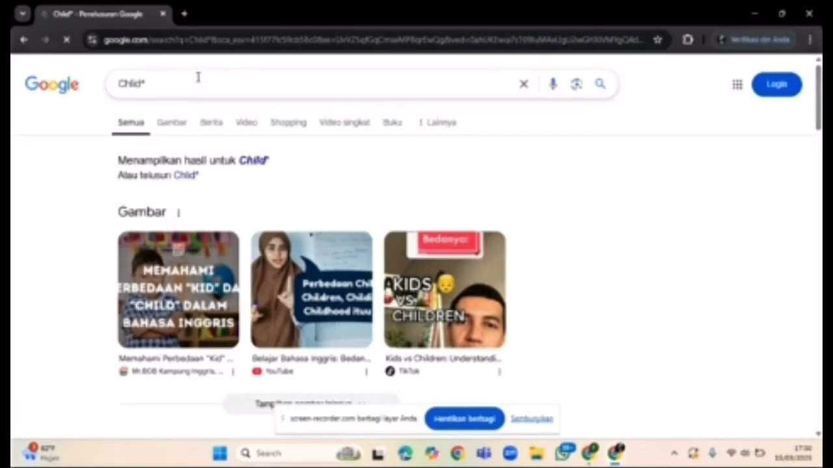Go back with browser back arrow
This screenshot has width=833, height=468.
(23, 40)
